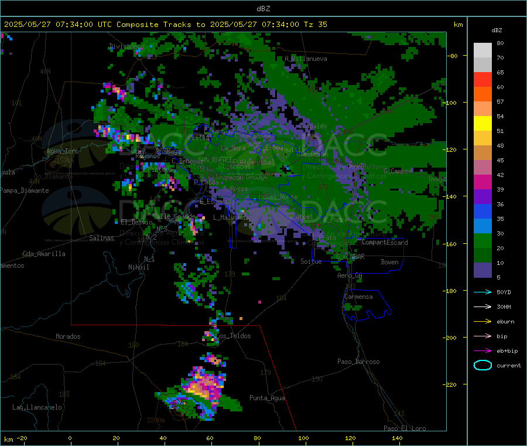
Task: Click the cyan 50YD arrow in legend
Action: (482, 292)
